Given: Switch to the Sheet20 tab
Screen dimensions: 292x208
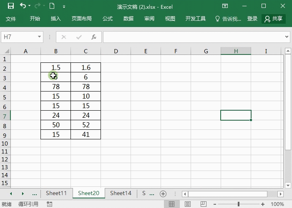Looking at the screenshot, I should [x=88, y=193].
